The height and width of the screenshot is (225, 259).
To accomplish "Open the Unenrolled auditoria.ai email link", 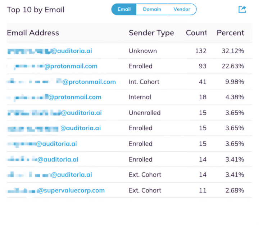I will pyautogui.click(x=55, y=113).
